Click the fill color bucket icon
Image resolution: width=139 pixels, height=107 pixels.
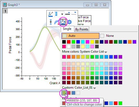click(x=63, y=22)
